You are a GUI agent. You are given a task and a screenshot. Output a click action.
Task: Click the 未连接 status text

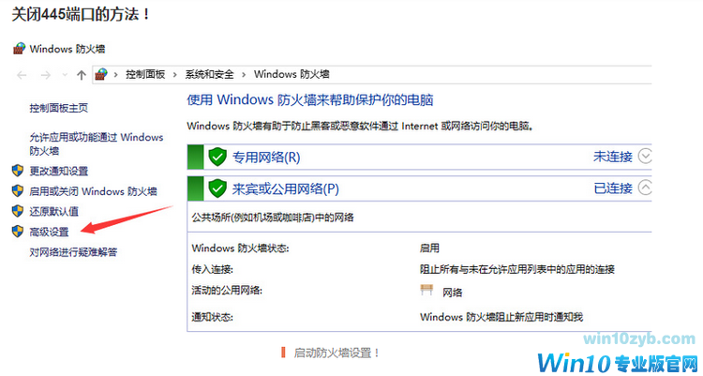coord(613,157)
